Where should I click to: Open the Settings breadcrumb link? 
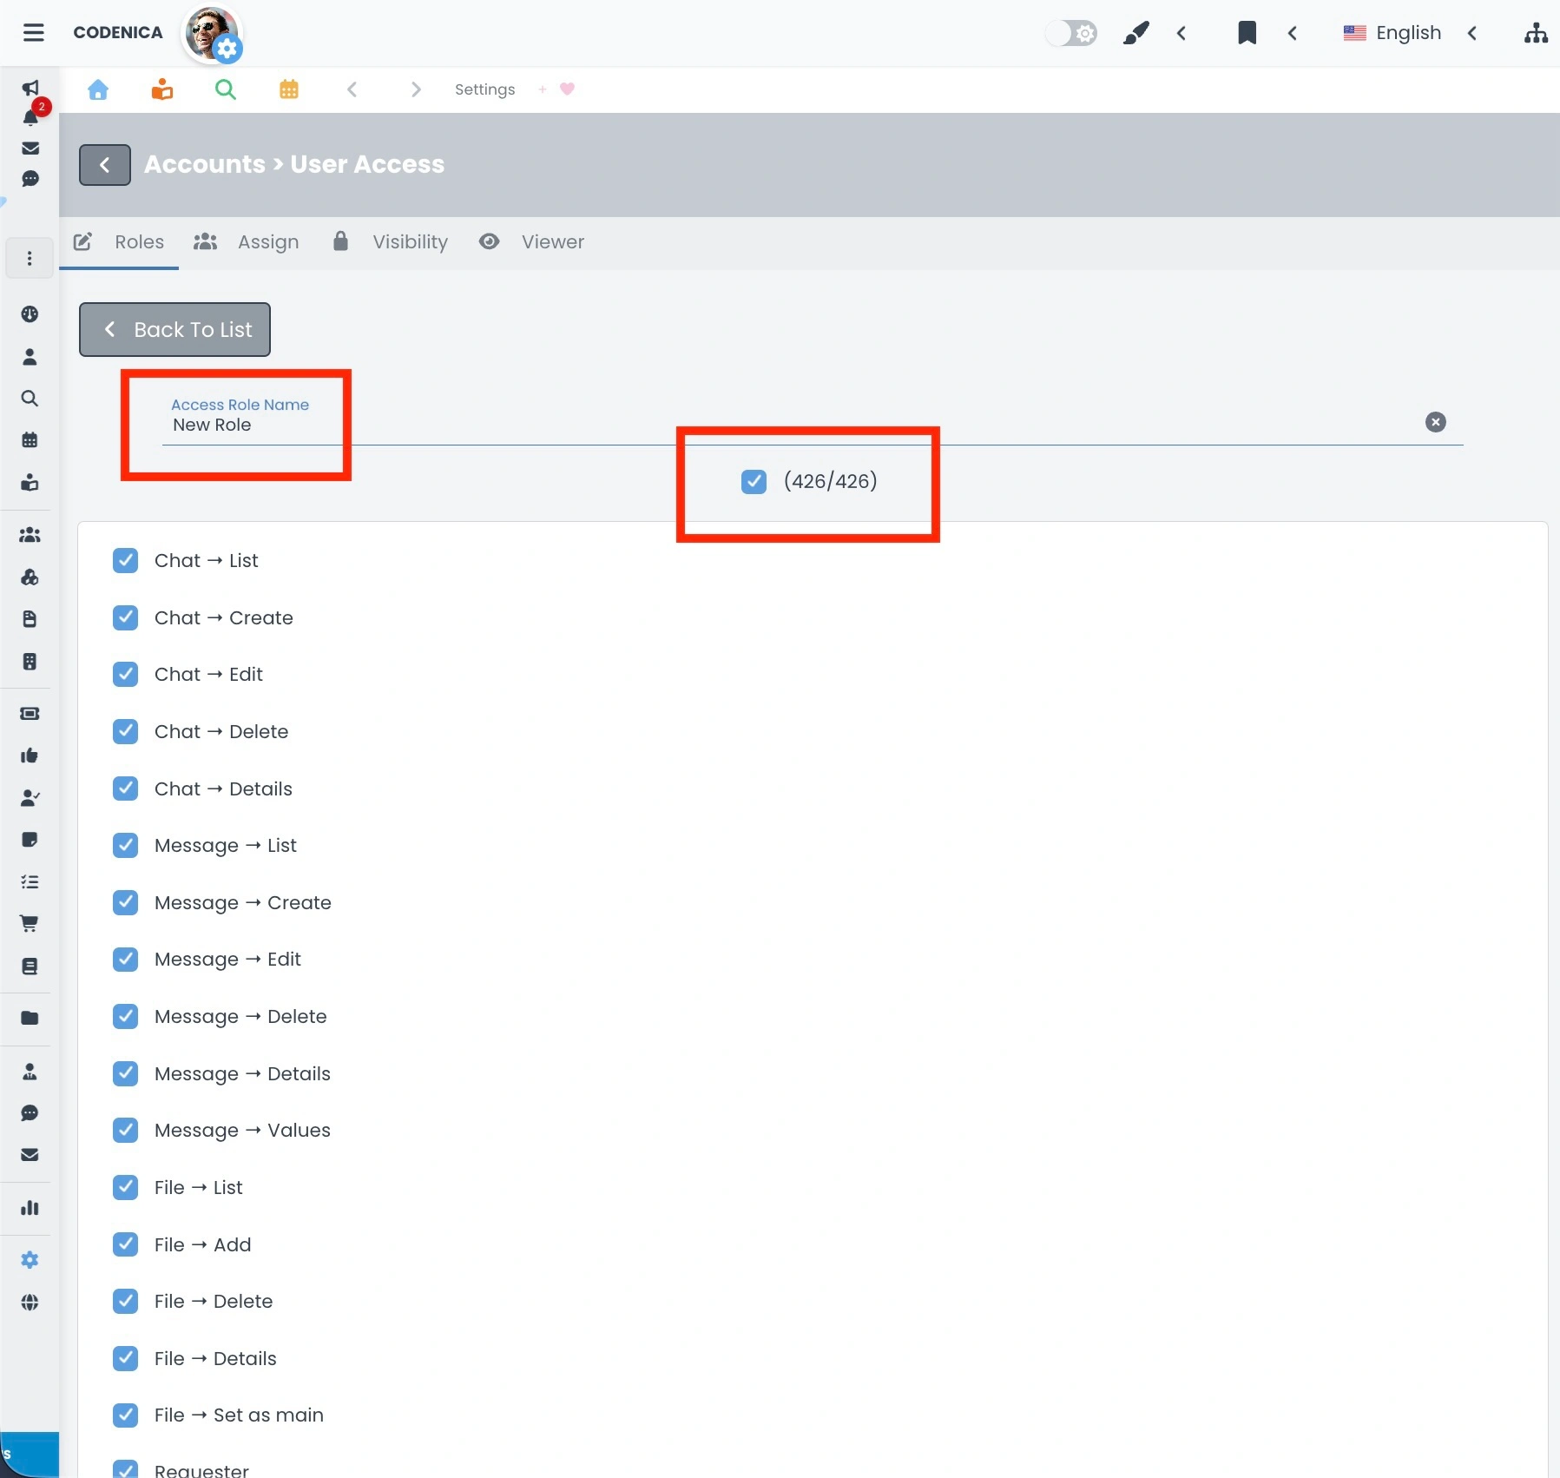(x=484, y=89)
